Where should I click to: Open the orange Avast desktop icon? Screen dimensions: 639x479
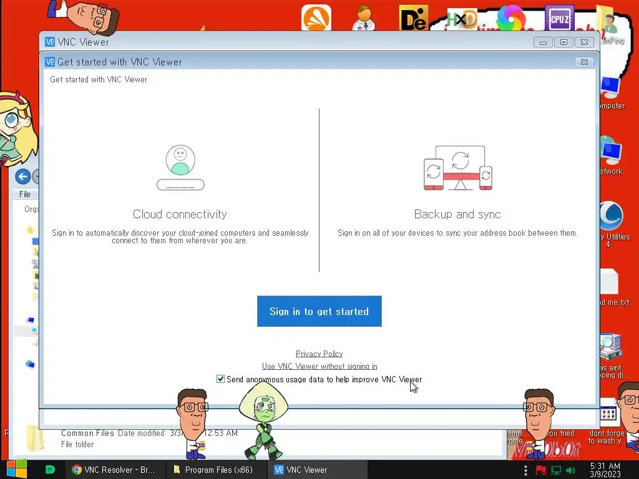[x=316, y=17]
